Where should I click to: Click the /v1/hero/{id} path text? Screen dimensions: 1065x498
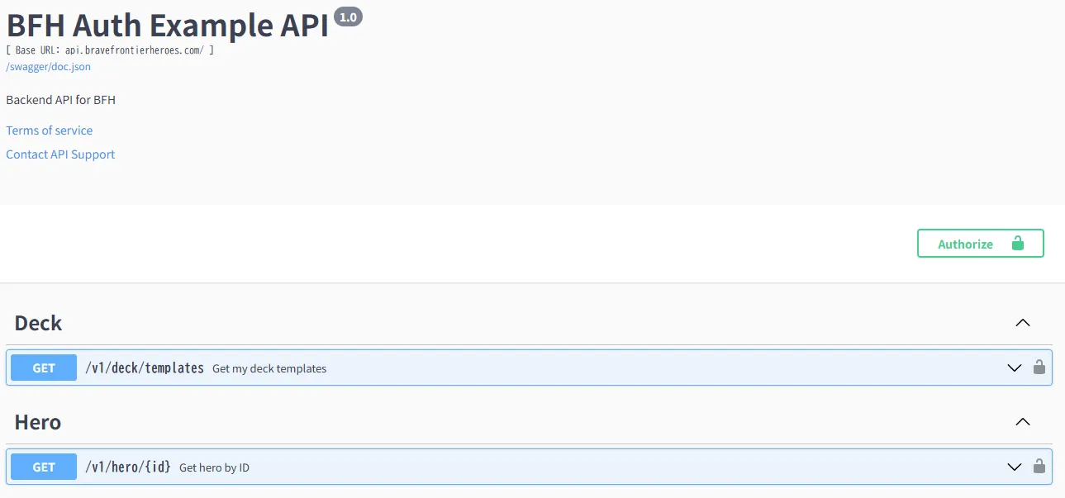pyautogui.click(x=128, y=467)
